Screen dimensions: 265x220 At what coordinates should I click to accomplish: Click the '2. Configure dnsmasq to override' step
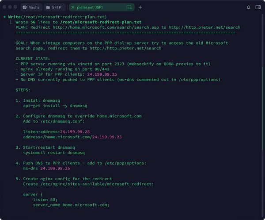click(x=79, y=116)
